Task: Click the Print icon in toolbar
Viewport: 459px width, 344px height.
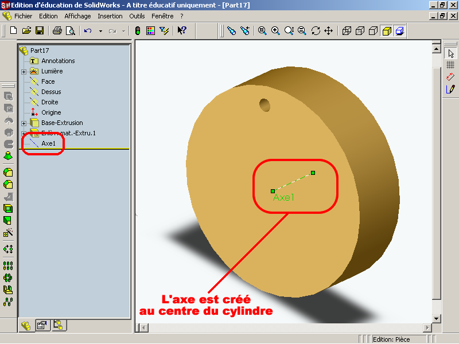Action: pos(57,30)
